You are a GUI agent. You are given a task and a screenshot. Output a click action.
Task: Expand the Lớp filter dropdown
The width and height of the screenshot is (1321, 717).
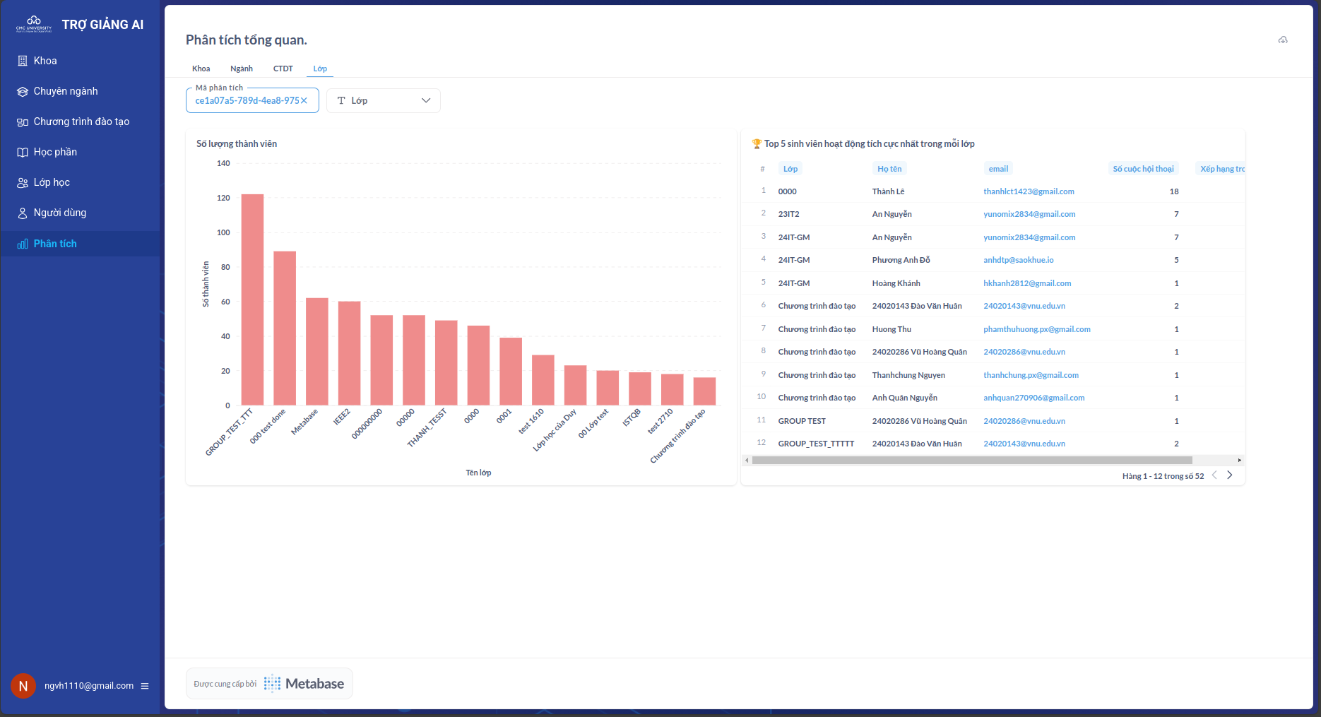(426, 100)
